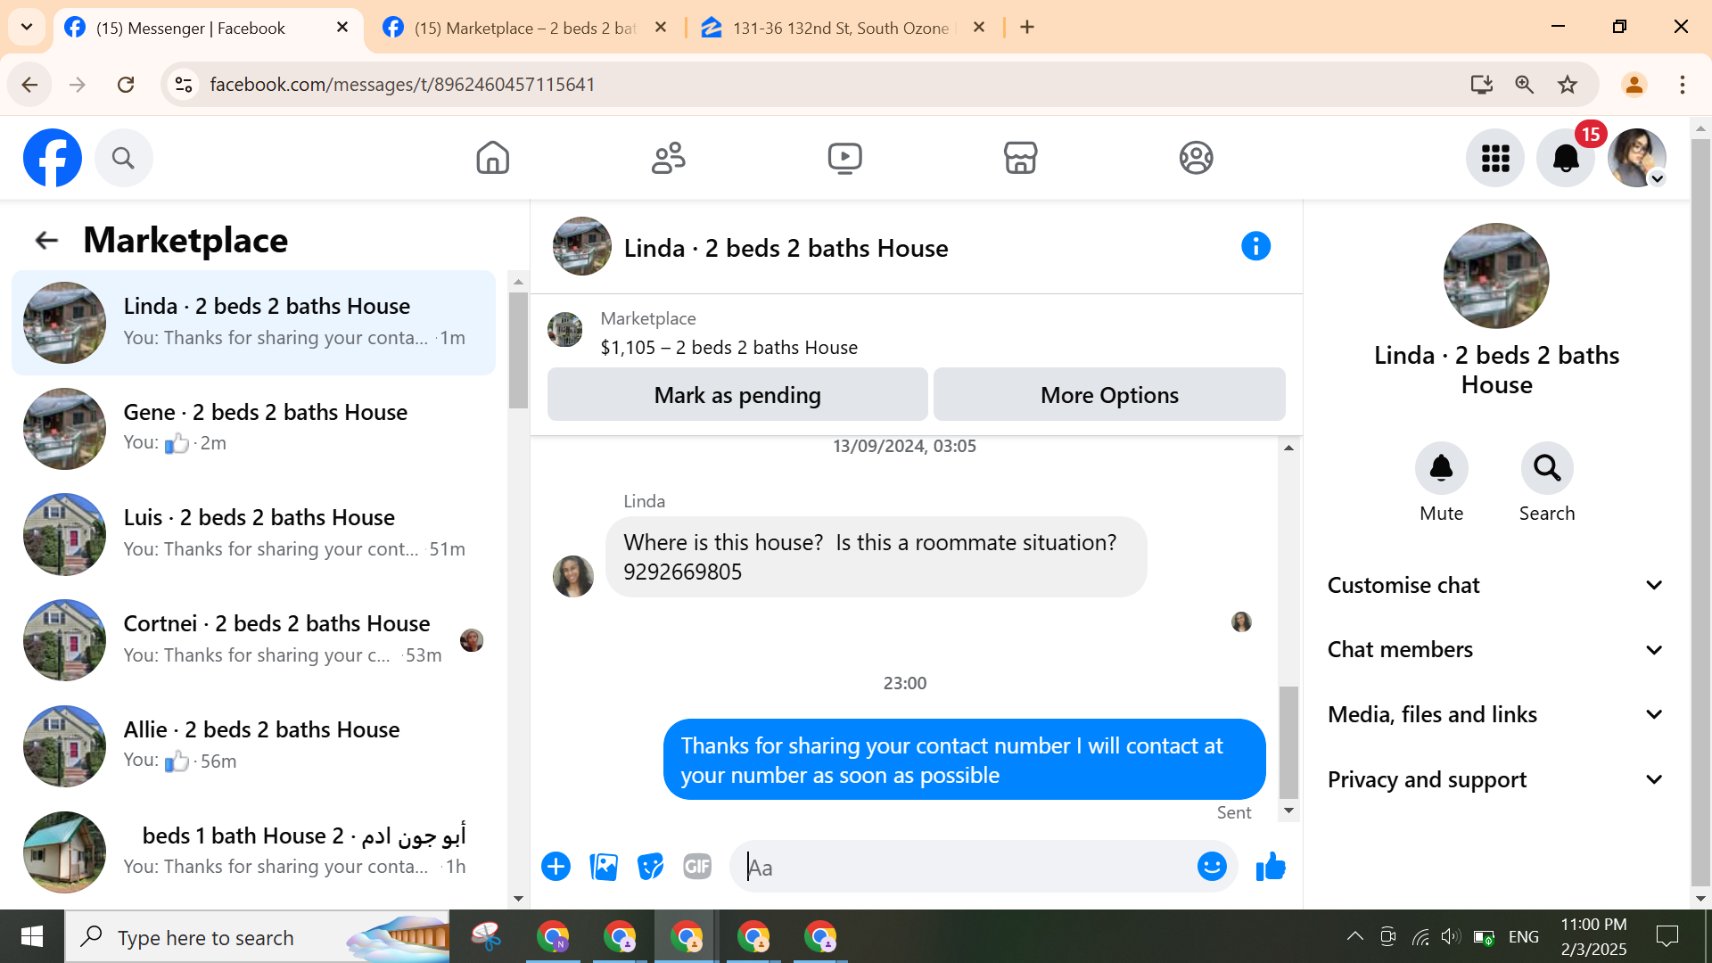Bookmark this page with star icon
1712x963 pixels.
coord(1568,85)
